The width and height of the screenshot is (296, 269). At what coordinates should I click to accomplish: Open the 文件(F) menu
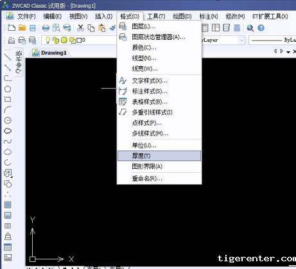pos(26,16)
